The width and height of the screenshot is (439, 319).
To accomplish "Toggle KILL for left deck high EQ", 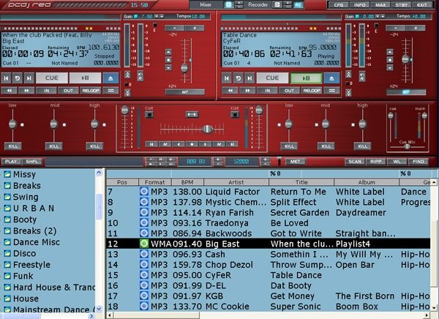I will tap(94, 146).
